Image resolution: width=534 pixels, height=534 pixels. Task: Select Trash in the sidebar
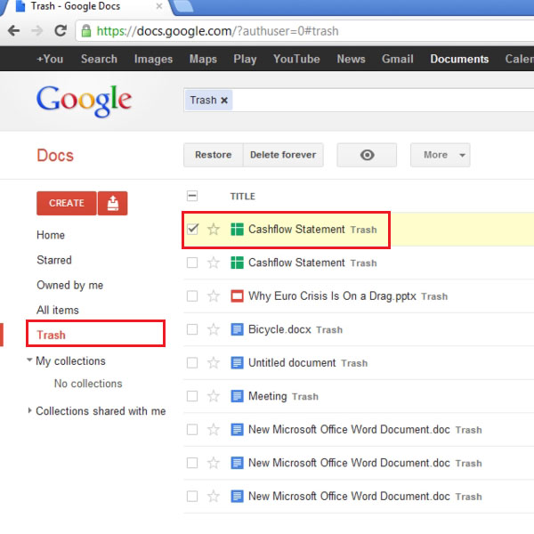tap(51, 335)
